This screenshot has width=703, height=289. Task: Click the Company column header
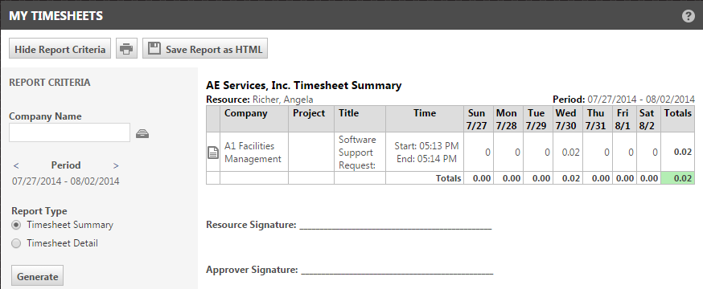(253, 119)
